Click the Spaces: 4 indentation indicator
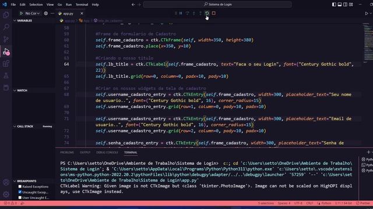Screen dimensions: 373x209 [284, 203]
